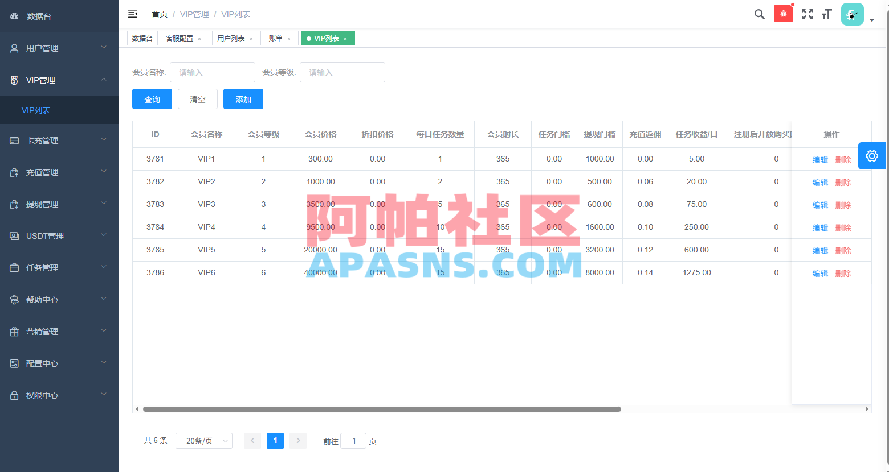
Task: Click the 卡充管理 card icon in sidebar
Action: point(14,140)
